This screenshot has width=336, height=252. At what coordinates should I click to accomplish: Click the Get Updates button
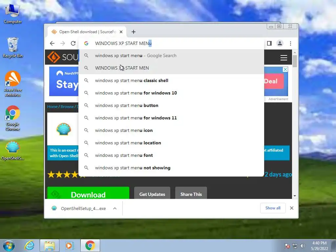point(152,193)
